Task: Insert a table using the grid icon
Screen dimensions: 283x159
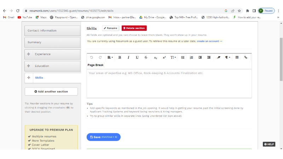Action: (237, 57)
